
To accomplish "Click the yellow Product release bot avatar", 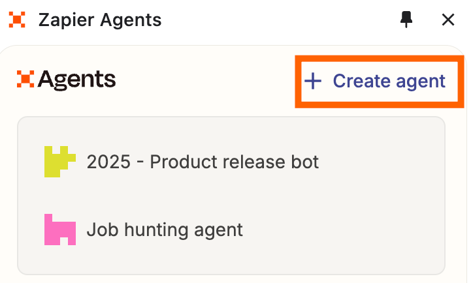I will click(x=60, y=162).
